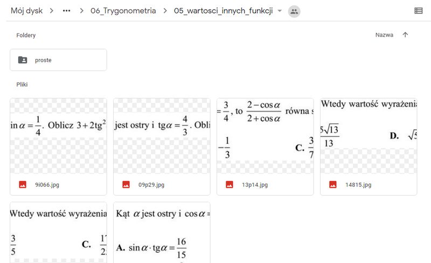Click the shared folder people icon
Screen dimensions: 431x263
click(x=294, y=11)
